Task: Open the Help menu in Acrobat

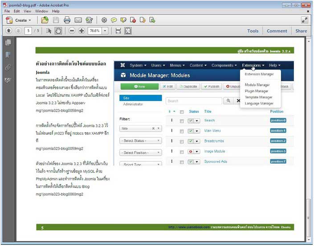Action: click(56, 11)
